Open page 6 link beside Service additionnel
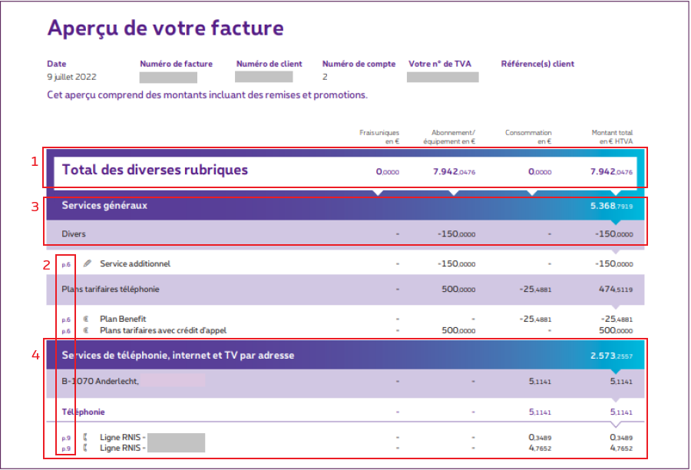691x470 pixels. [64, 263]
